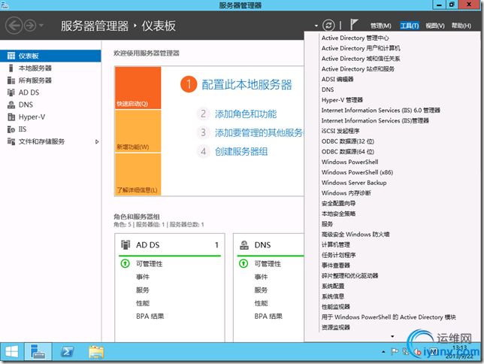Choose iSCSI 发起程序 menu entry
This screenshot has width=484, height=364.
(x=340, y=131)
